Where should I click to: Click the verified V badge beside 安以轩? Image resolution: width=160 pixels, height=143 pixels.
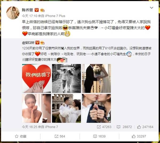tap(37, 43)
